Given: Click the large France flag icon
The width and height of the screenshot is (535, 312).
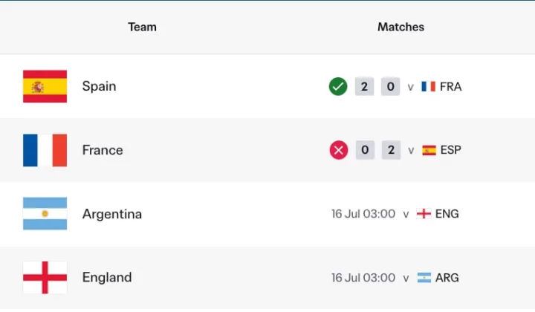Looking at the screenshot, I should coord(45,150).
